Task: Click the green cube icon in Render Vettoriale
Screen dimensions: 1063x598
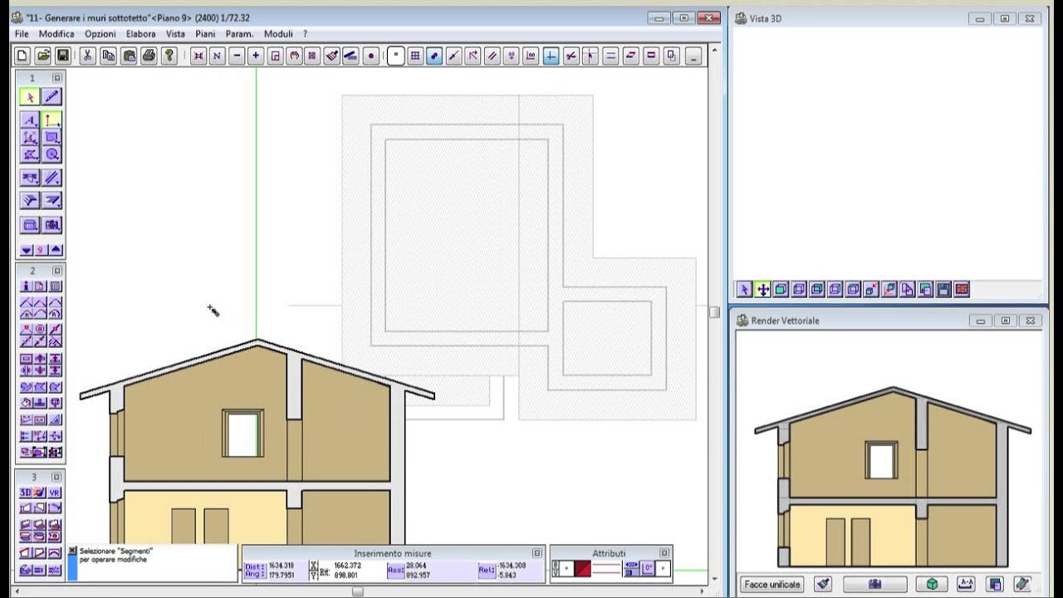Action: point(932,585)
